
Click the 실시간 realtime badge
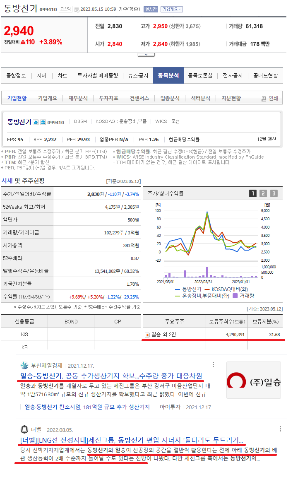click(151, 9)
